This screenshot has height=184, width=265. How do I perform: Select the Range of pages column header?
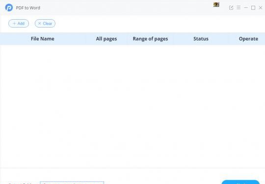(151, 39)
